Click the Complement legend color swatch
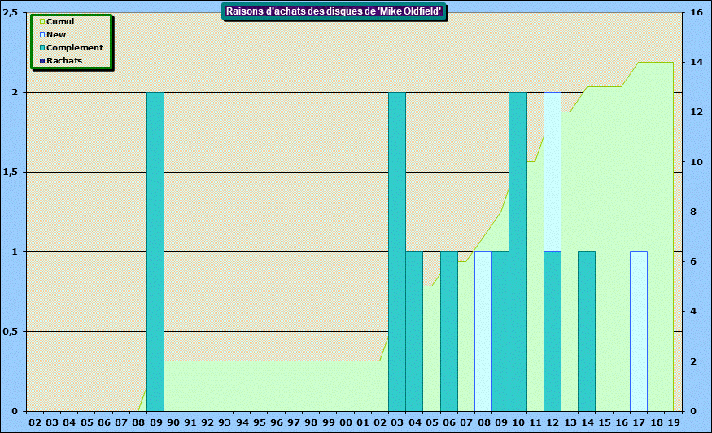Screen dimensions: 712x433 tap(42, 48)
